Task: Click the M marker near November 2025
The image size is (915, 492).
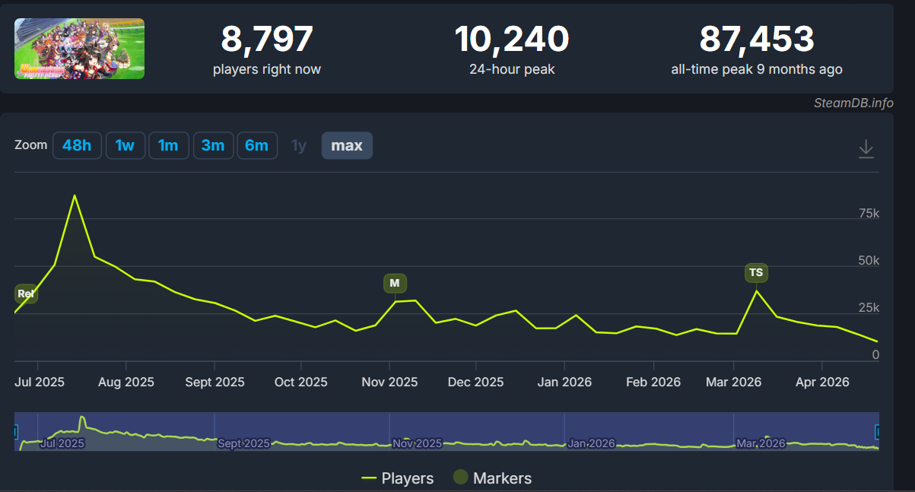Action: [x=395, y=284]
